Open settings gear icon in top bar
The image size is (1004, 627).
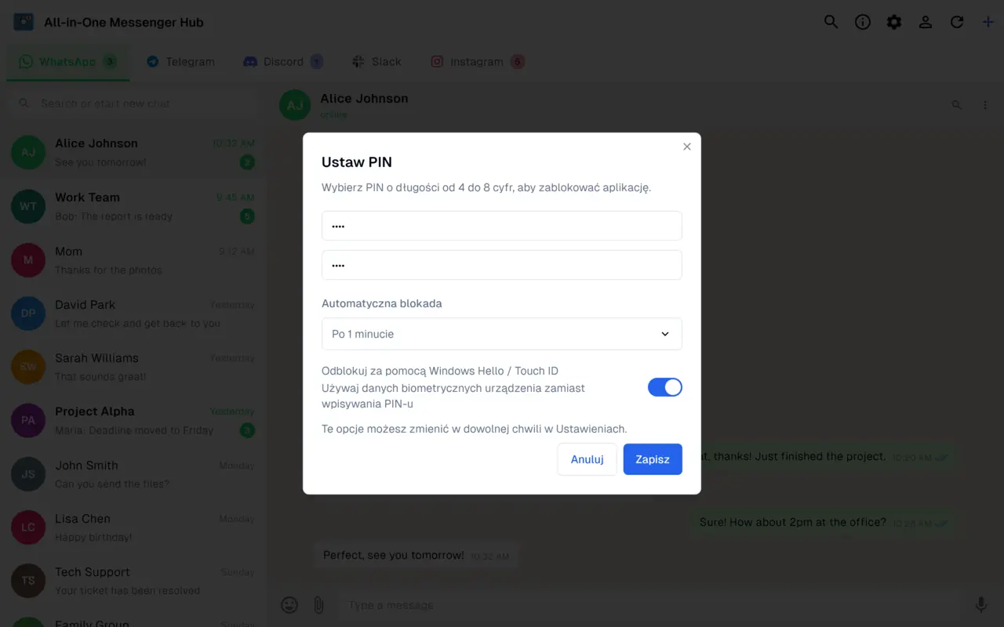(894, 22)
